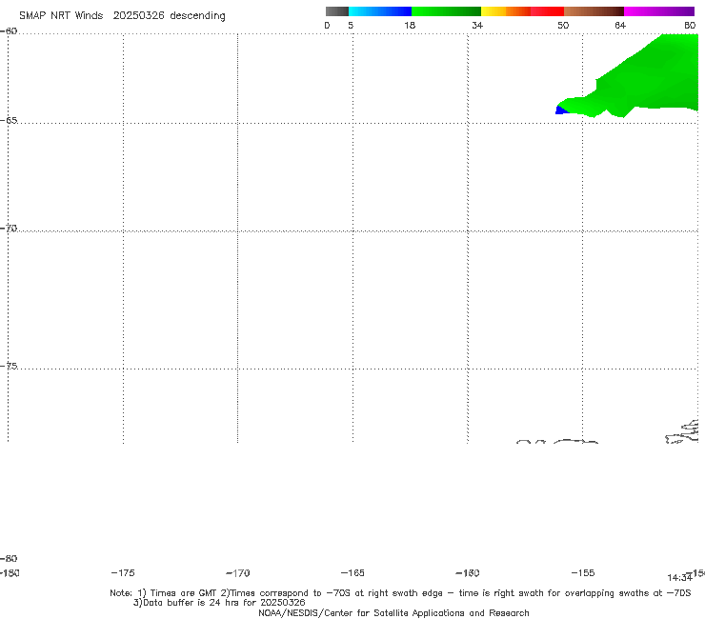
Task: Click the 14:34 swath time stamp
Action: [x=679, y=578]
